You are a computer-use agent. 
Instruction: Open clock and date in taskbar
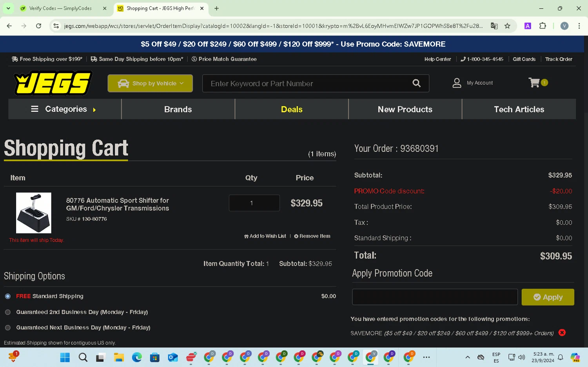tap(543, 357)
